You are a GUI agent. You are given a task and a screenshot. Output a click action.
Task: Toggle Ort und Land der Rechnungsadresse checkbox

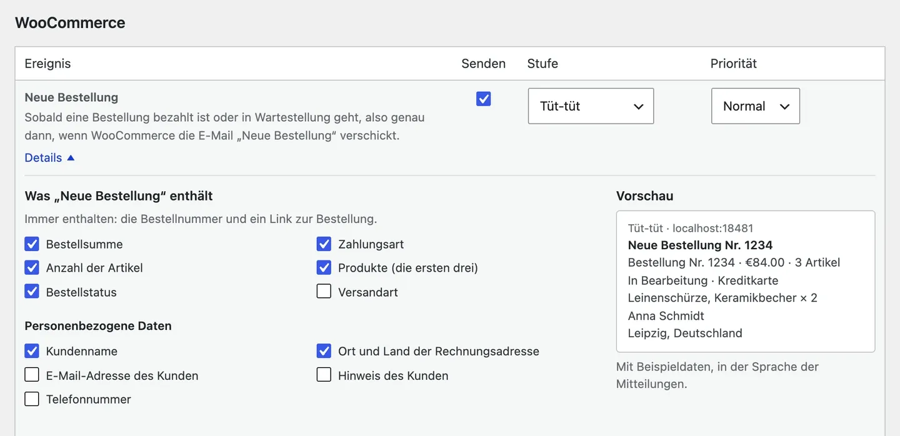tap(324, 351)
